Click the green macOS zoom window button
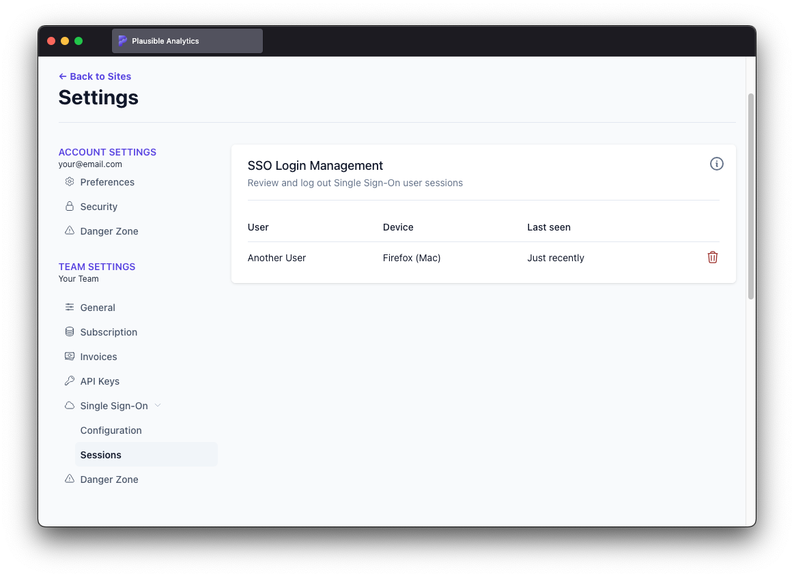The width and height of the screenshot is (794, 577). point(79,41)
